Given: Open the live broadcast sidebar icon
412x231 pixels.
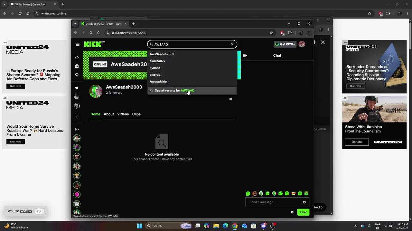Looking at the screenshot, I should 77,129.
